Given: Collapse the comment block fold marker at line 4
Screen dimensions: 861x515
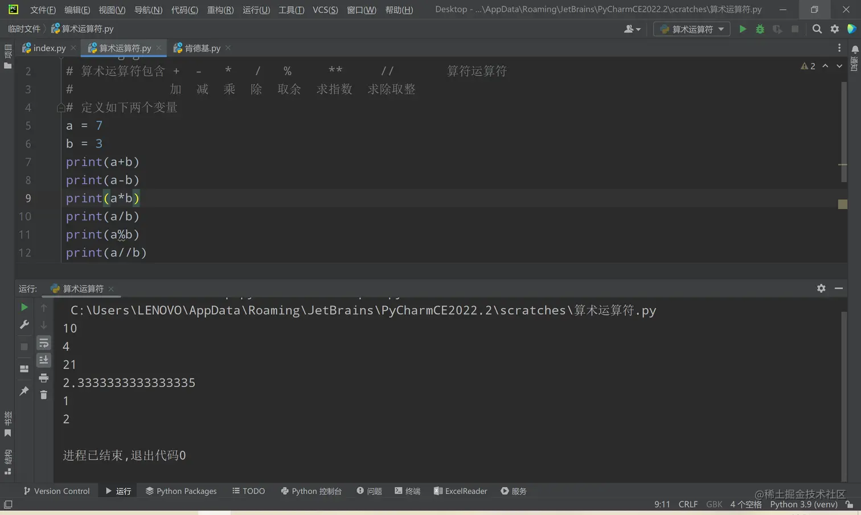Looking at the screenshot, I should point(60,108).
